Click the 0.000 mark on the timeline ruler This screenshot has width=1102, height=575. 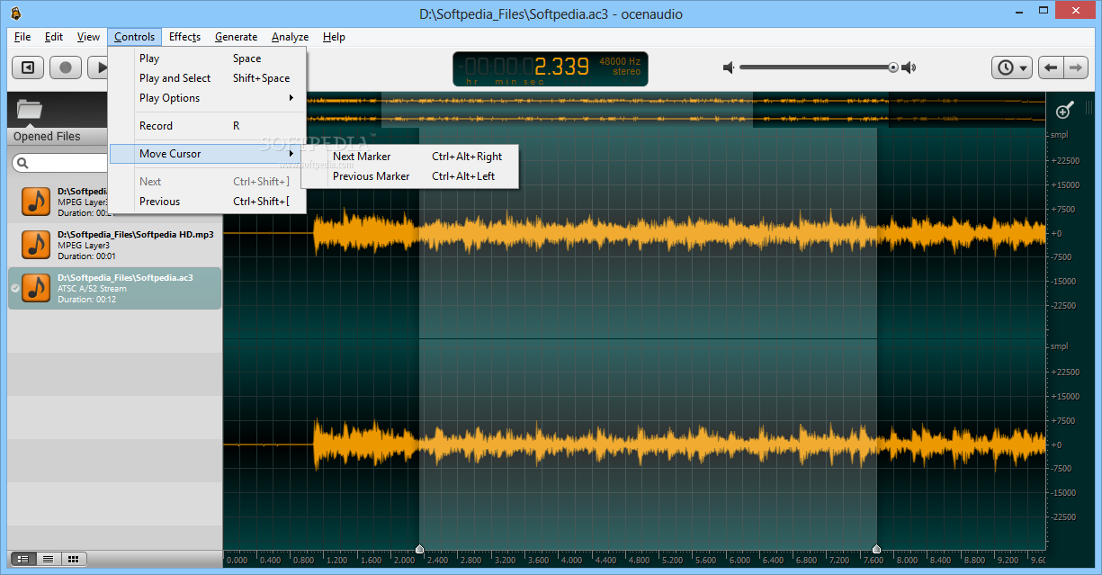tap(237, 561)
